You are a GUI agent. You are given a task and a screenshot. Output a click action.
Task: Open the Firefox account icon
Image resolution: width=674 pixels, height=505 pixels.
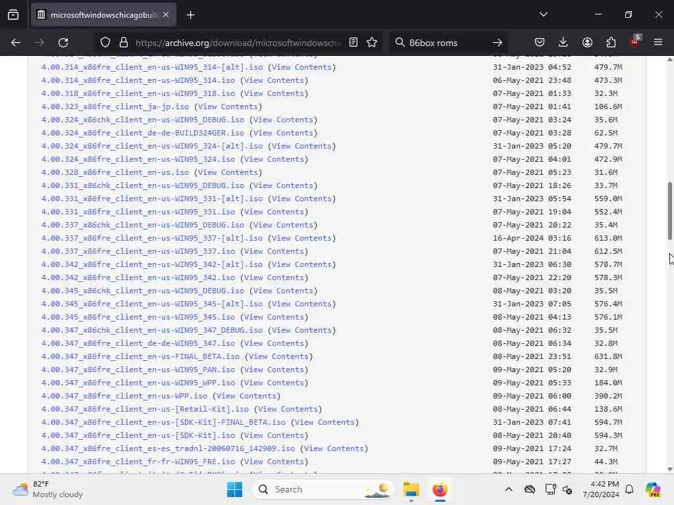(587, 43)
